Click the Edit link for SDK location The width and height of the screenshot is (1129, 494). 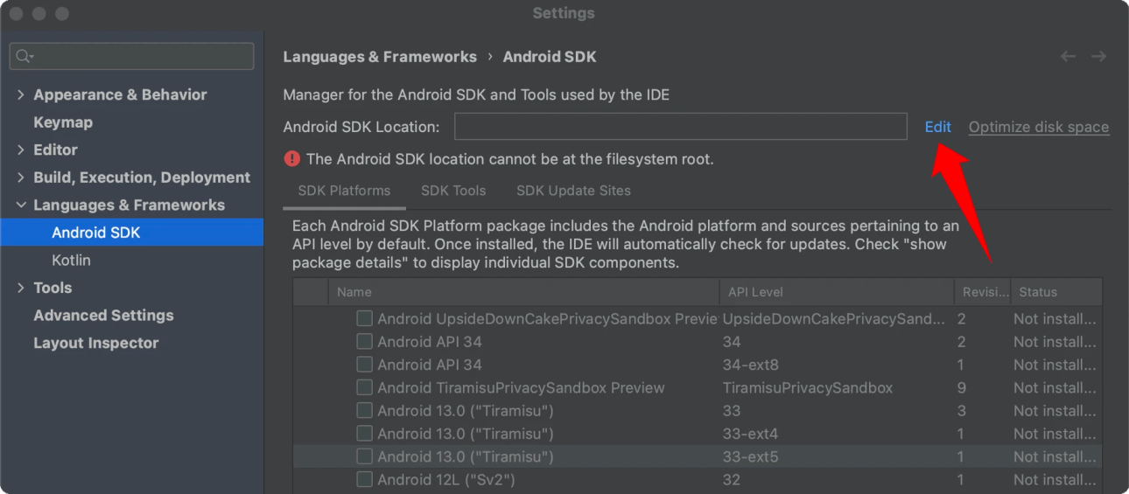(x=937, y=127)
